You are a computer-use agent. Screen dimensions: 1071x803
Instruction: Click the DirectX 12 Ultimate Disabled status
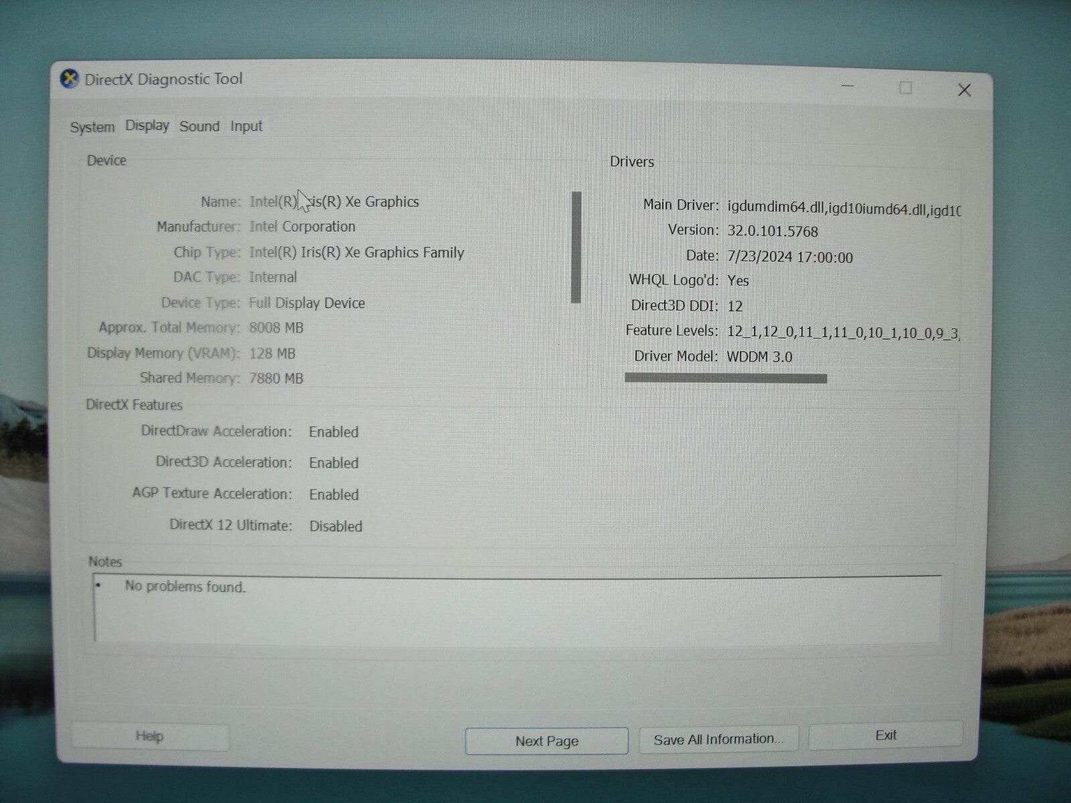pos(335,526)
